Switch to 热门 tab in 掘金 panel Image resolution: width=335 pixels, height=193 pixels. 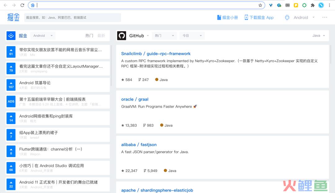pos(89,35)
